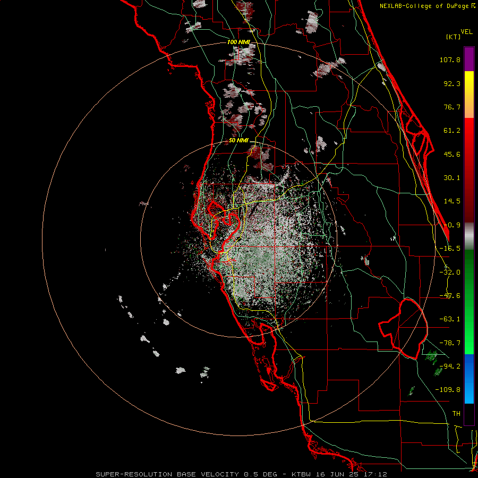The height and width of the screenshot is (478, 478).
Task: Click the -47.6 velocity scale value
Action: tap(450, 296)
